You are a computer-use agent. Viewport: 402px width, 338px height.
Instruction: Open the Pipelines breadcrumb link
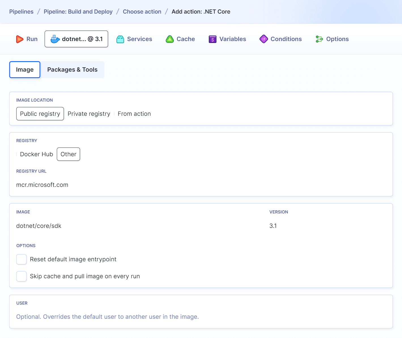(21, 12)
